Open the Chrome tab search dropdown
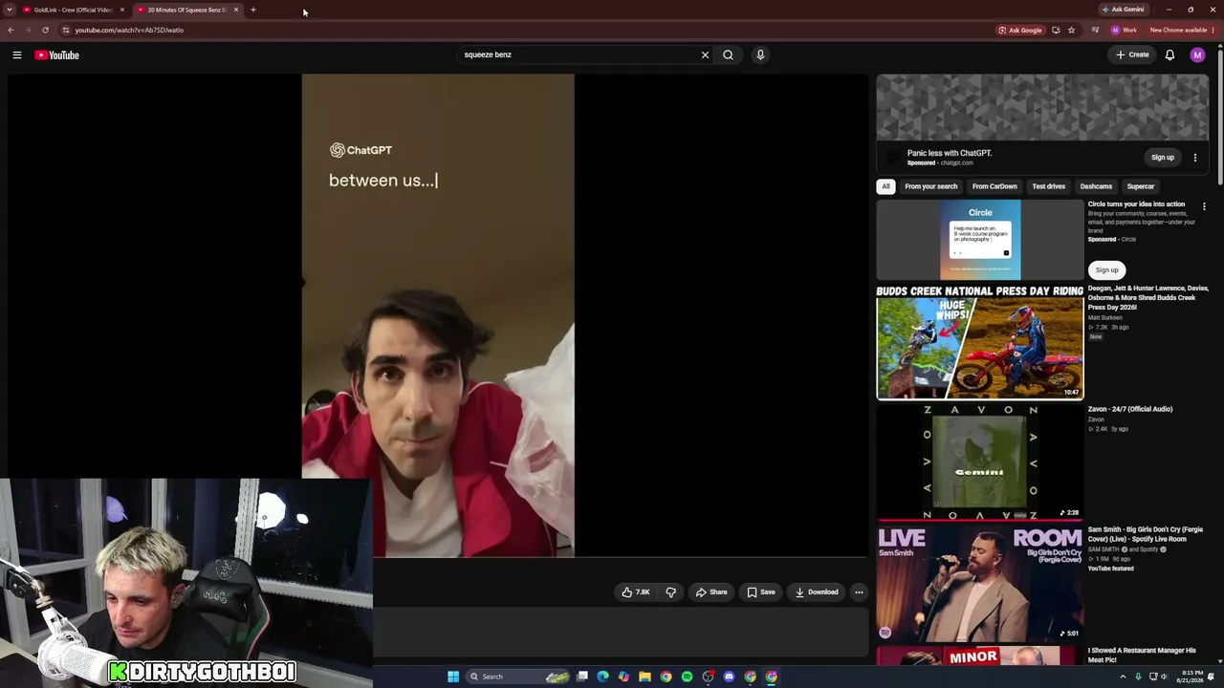Viewport: 1224px width, 688px height. coord(10,10)
